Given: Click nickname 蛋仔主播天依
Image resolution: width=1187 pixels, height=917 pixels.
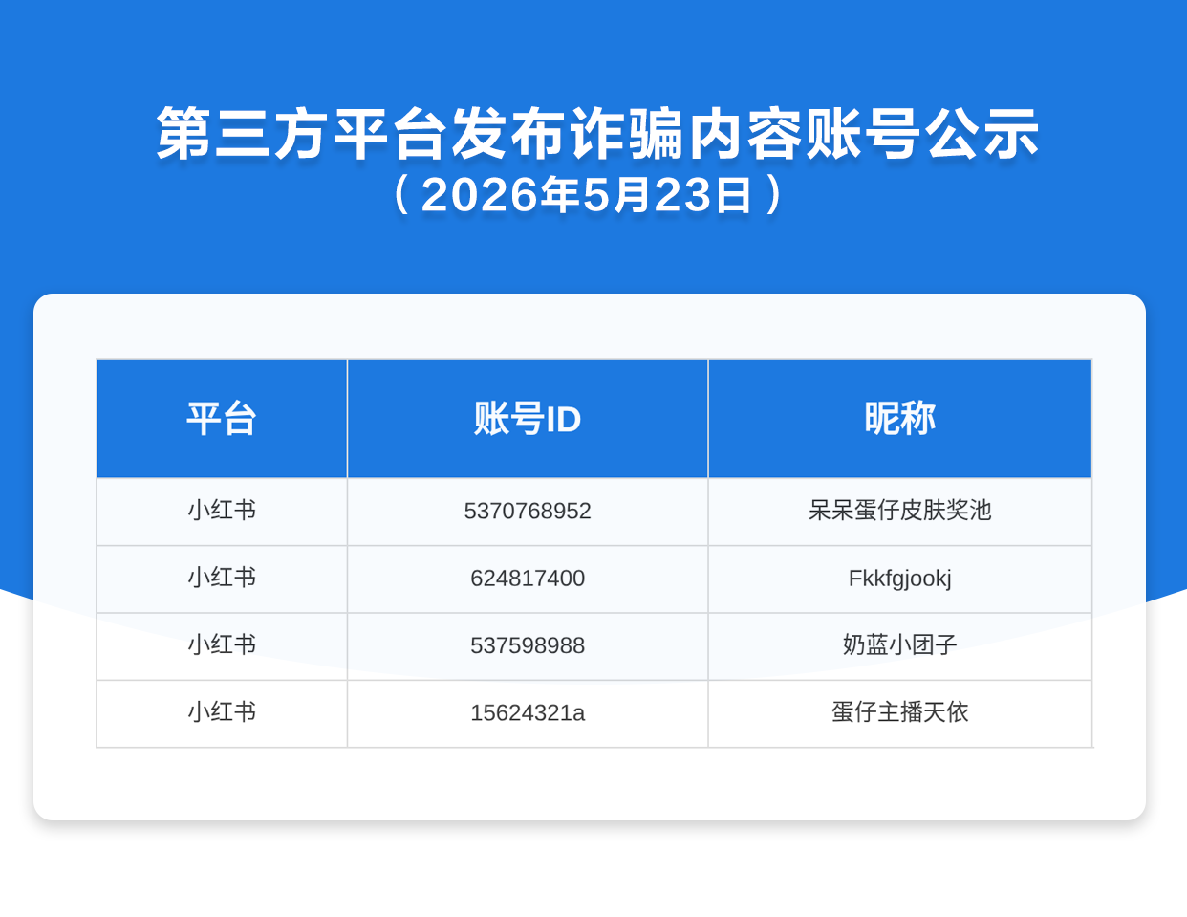Looking at the screenshot, I should [x=899, y=712].
